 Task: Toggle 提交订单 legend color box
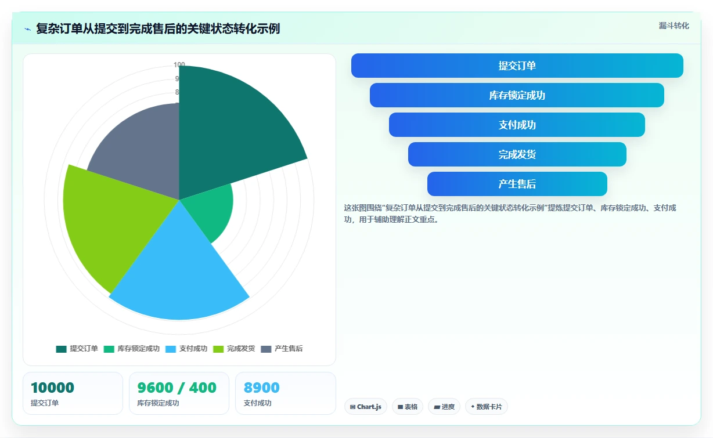coord(62,349)
